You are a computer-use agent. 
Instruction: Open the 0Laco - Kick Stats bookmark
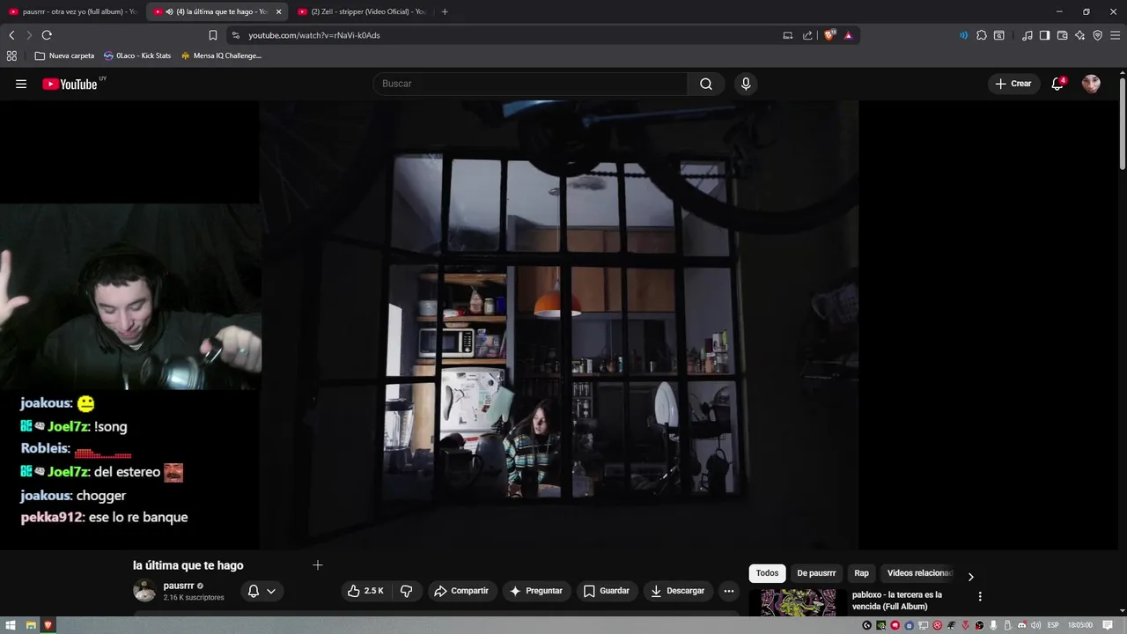click(137, 55)
